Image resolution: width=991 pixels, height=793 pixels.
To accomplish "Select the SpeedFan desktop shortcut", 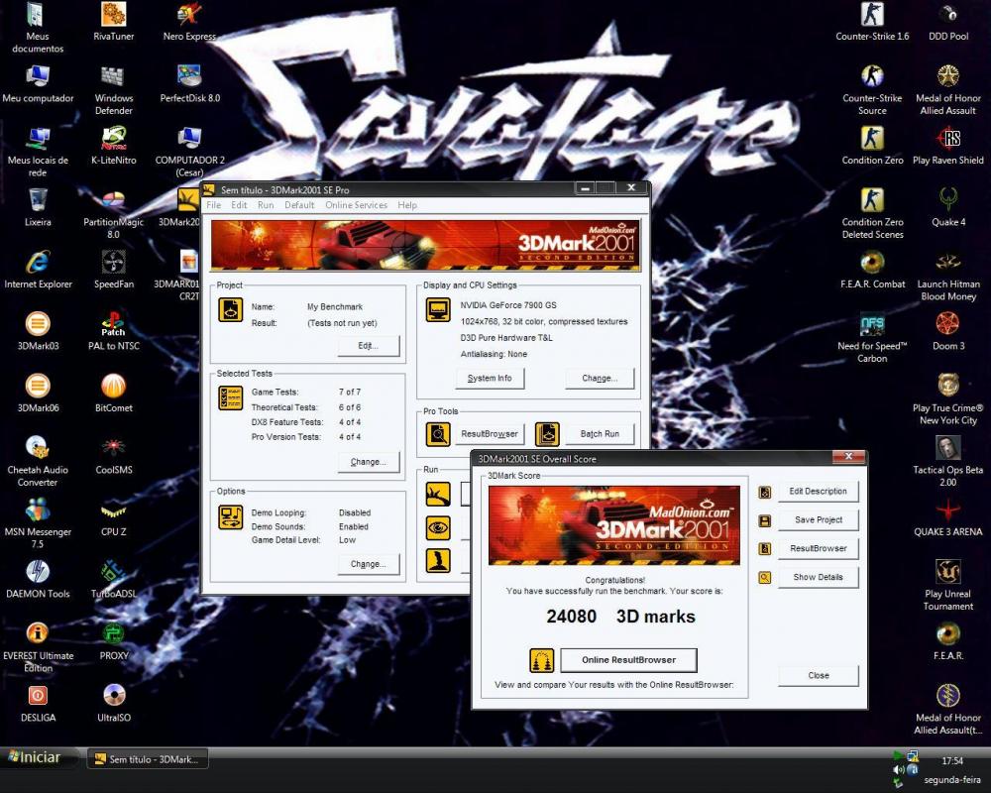I will pos(113,263).
